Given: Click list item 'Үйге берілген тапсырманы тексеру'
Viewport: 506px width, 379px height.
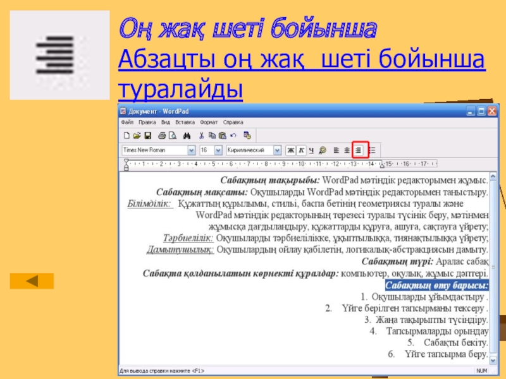Looking at the screenshot, I should pyautogui.click(x=413, y=308).
